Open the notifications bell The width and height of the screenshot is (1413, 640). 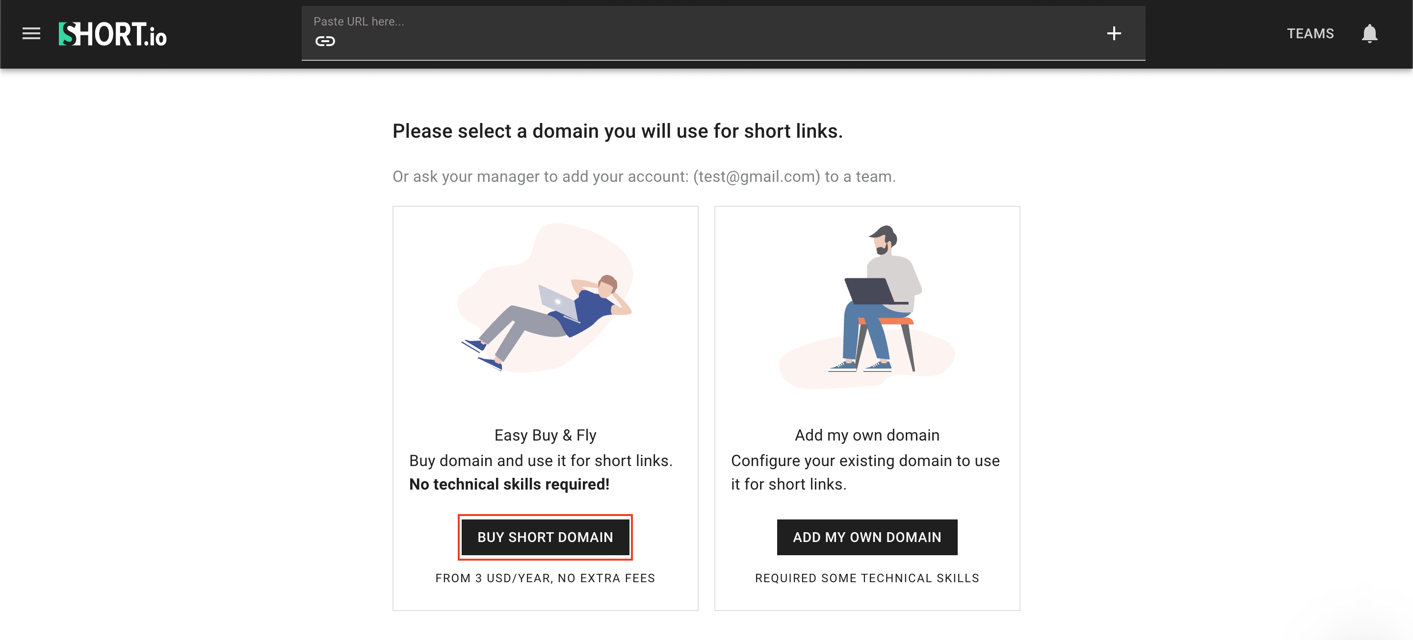click(x=1369, y=33)
